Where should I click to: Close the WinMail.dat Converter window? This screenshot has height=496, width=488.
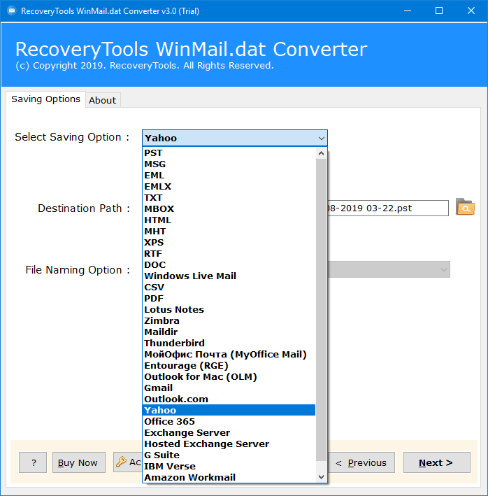tap(471, 11)
